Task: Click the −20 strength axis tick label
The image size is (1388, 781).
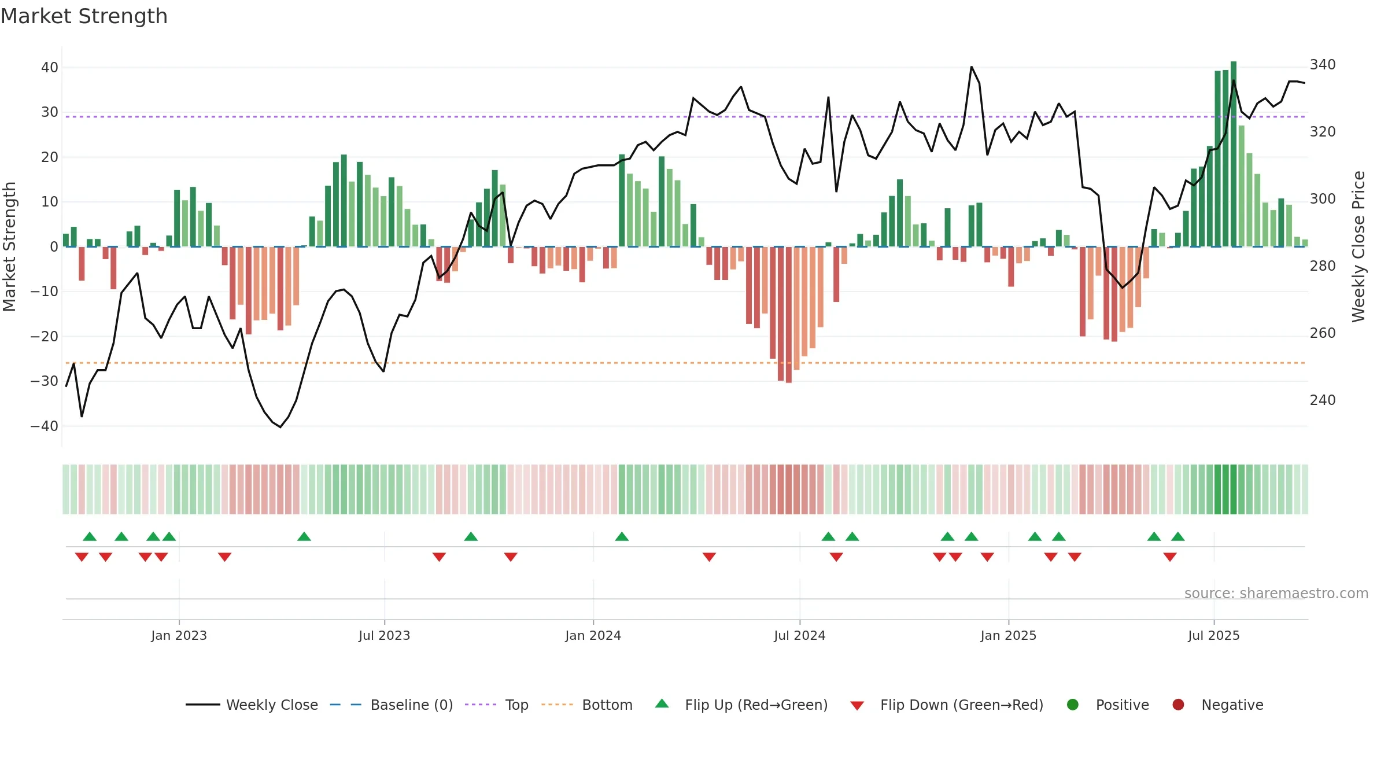Action: pos(45,336)
